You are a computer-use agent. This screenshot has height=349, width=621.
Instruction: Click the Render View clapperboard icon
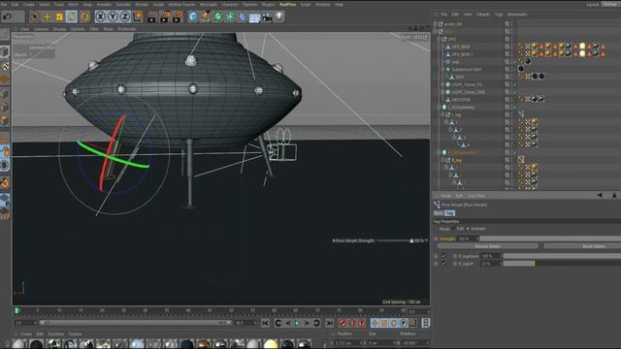click(152, 17)
